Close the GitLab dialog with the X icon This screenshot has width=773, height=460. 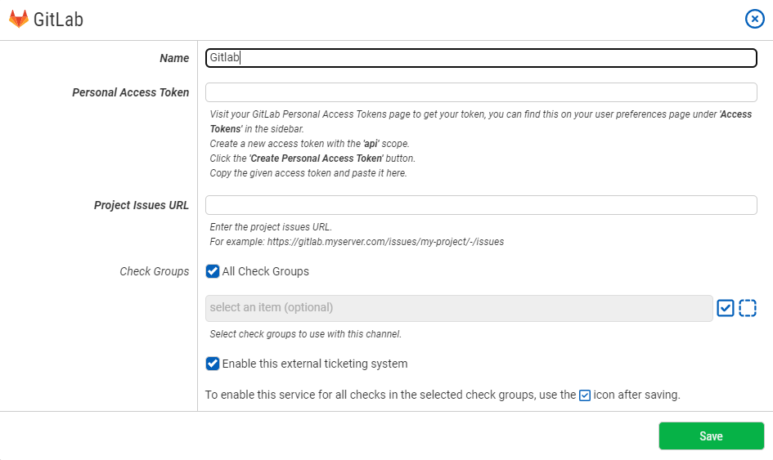754,20
